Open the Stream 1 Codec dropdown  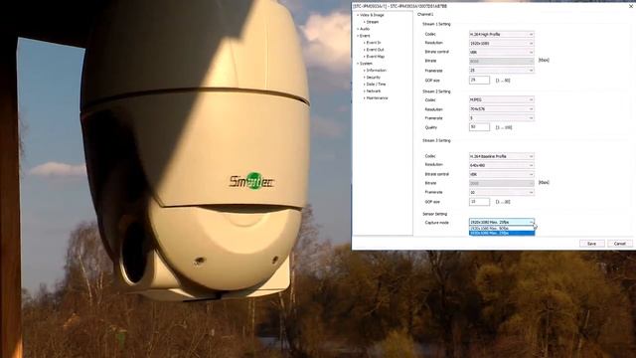[501, 34]
